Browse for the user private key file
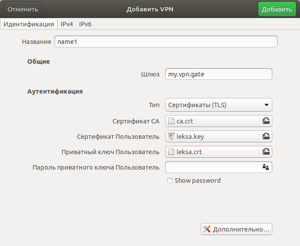Viewport: 300px width, 246px height. click(266, 152)
